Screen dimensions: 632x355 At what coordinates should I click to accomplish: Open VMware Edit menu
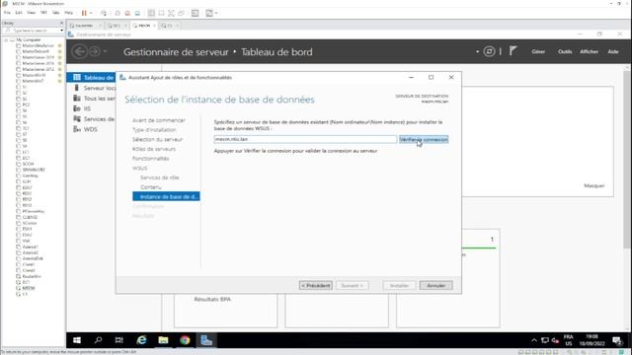19,13
